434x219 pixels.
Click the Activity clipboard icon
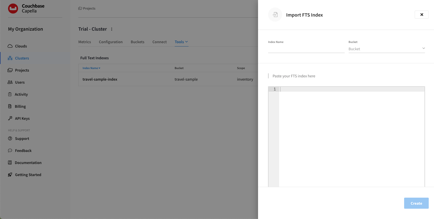tap(10, 94)
